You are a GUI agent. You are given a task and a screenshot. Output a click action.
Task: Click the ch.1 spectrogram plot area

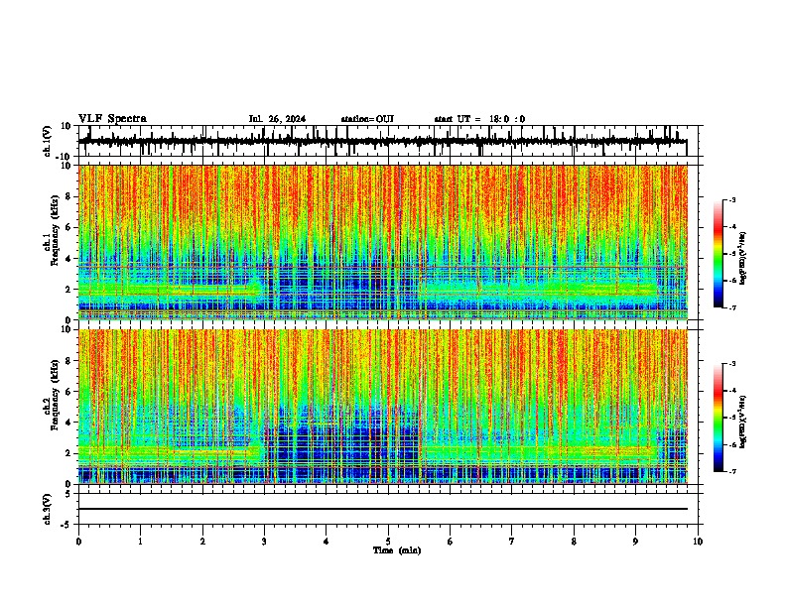tap(383, 242)
